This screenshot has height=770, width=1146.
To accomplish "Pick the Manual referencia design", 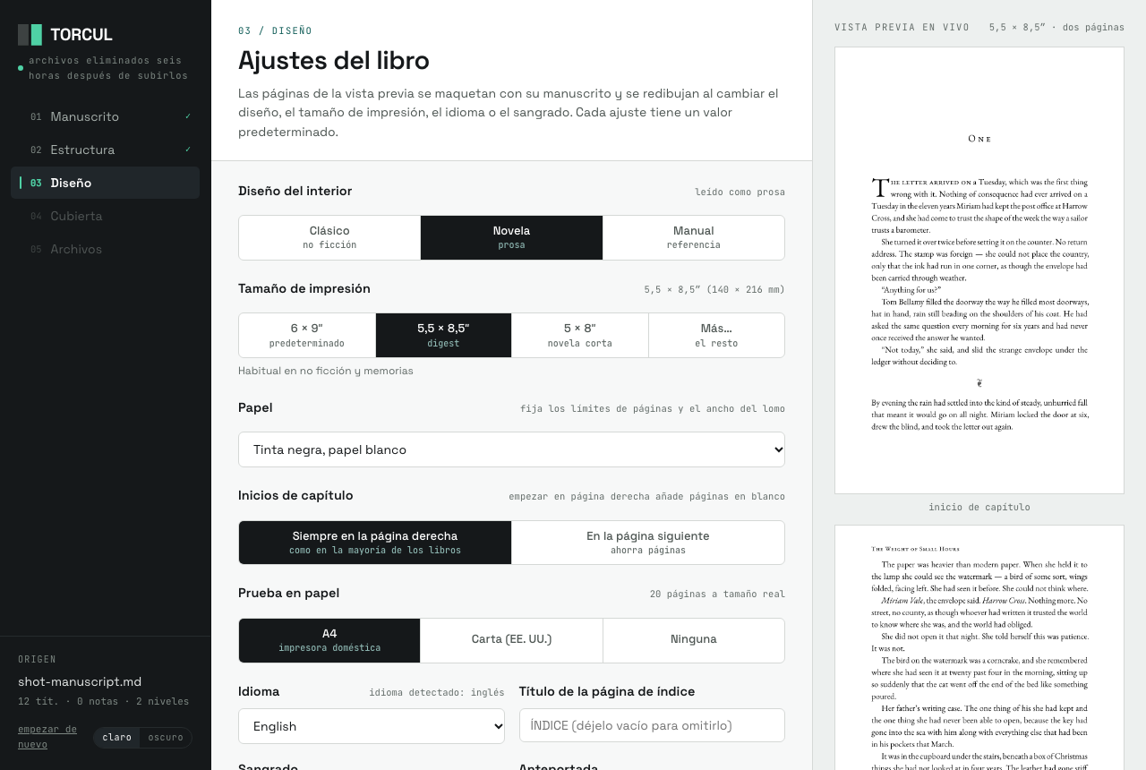I will pyautogui.click(x=694, y=237).
